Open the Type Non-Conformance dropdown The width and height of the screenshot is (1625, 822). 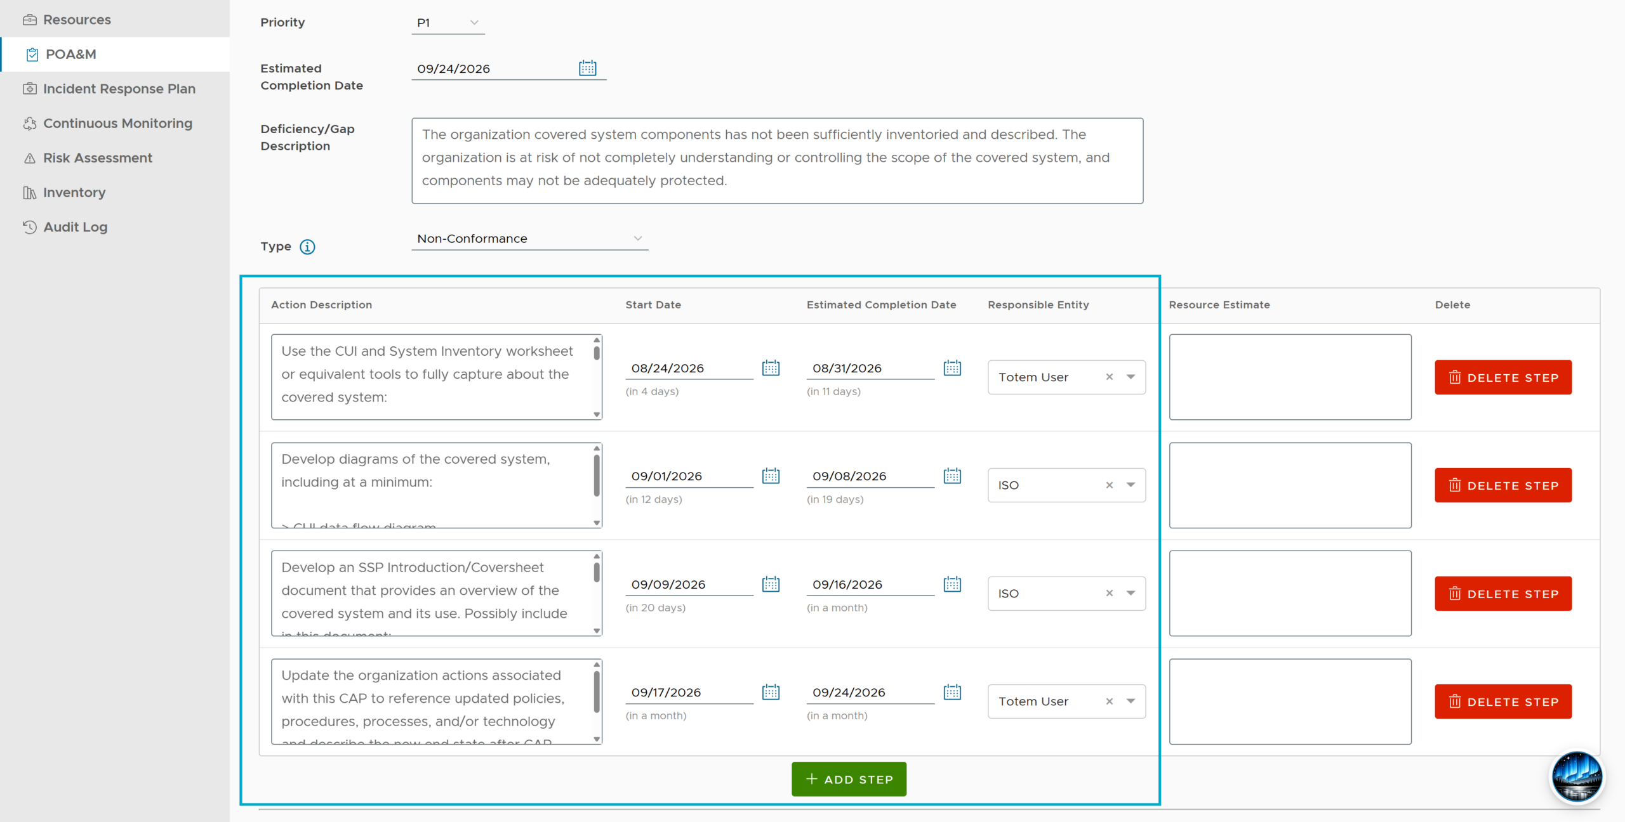click(530, 238)
